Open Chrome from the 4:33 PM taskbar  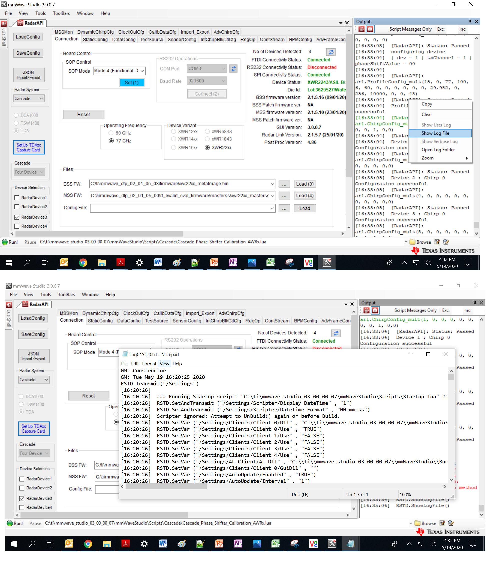point(83,262)
